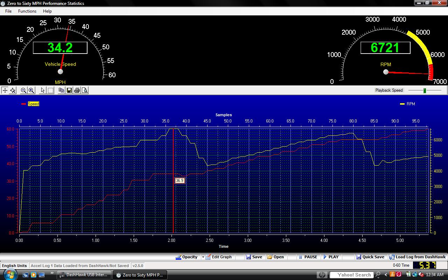Select the scroll axes (move) tool
448x280 pixels.
[x=5, y=90]
